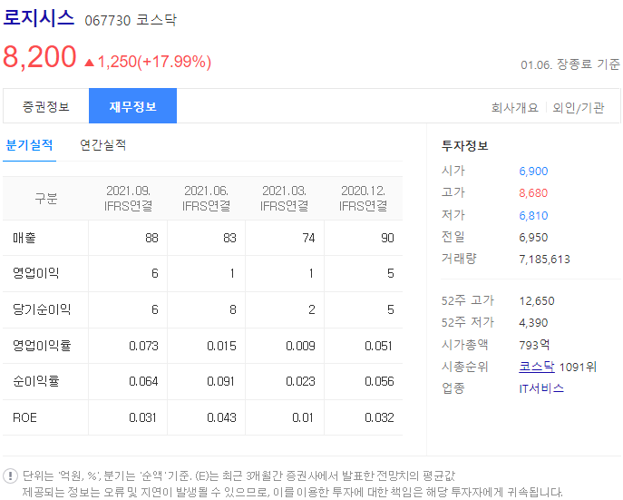The width and height of the screenshot is (623, 500).
Task: Select the 재무정보 tab
Action: pyautogui.click(x=132, y=106)
